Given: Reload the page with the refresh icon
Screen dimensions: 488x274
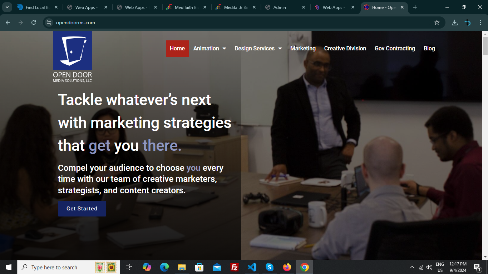Looking at the screenshot, I should click(34, 23).
